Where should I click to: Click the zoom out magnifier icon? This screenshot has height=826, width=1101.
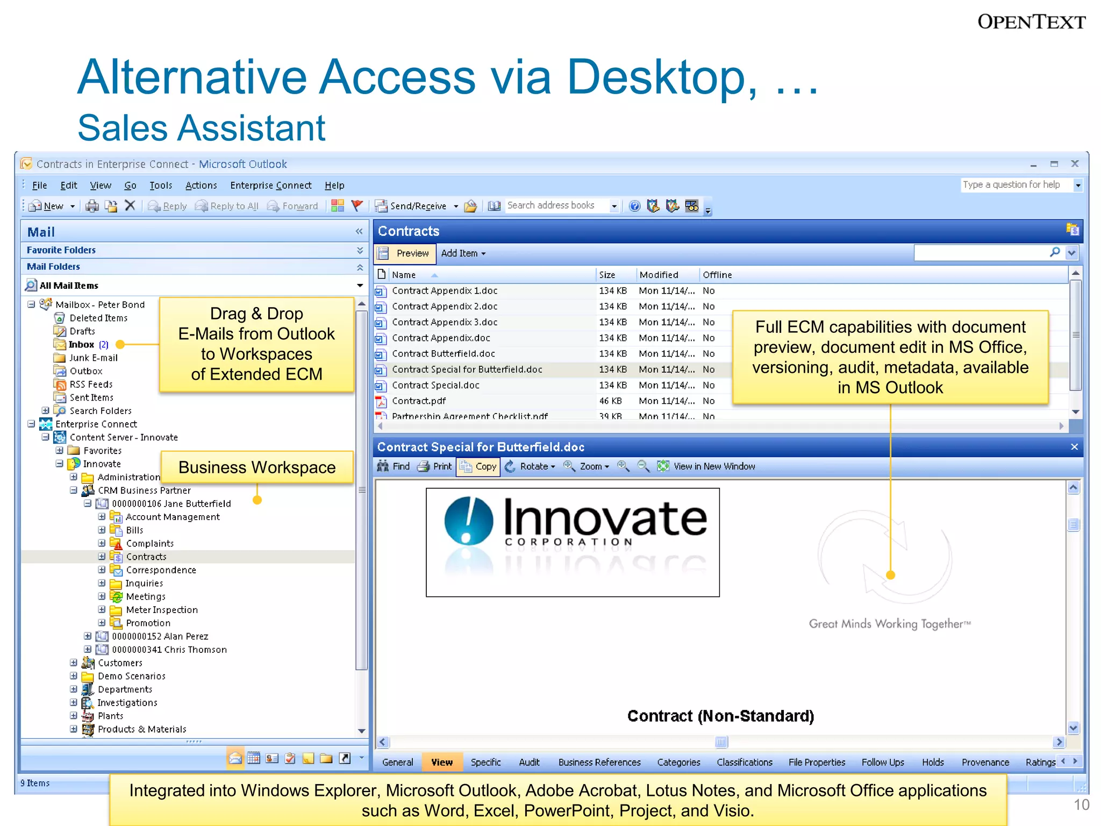click(643, 466)
